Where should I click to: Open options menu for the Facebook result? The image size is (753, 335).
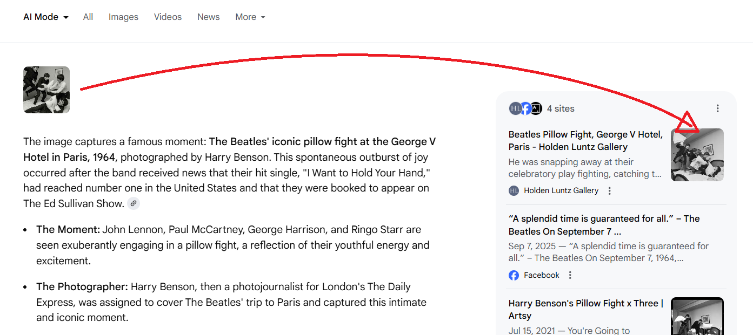coord(570,275)
